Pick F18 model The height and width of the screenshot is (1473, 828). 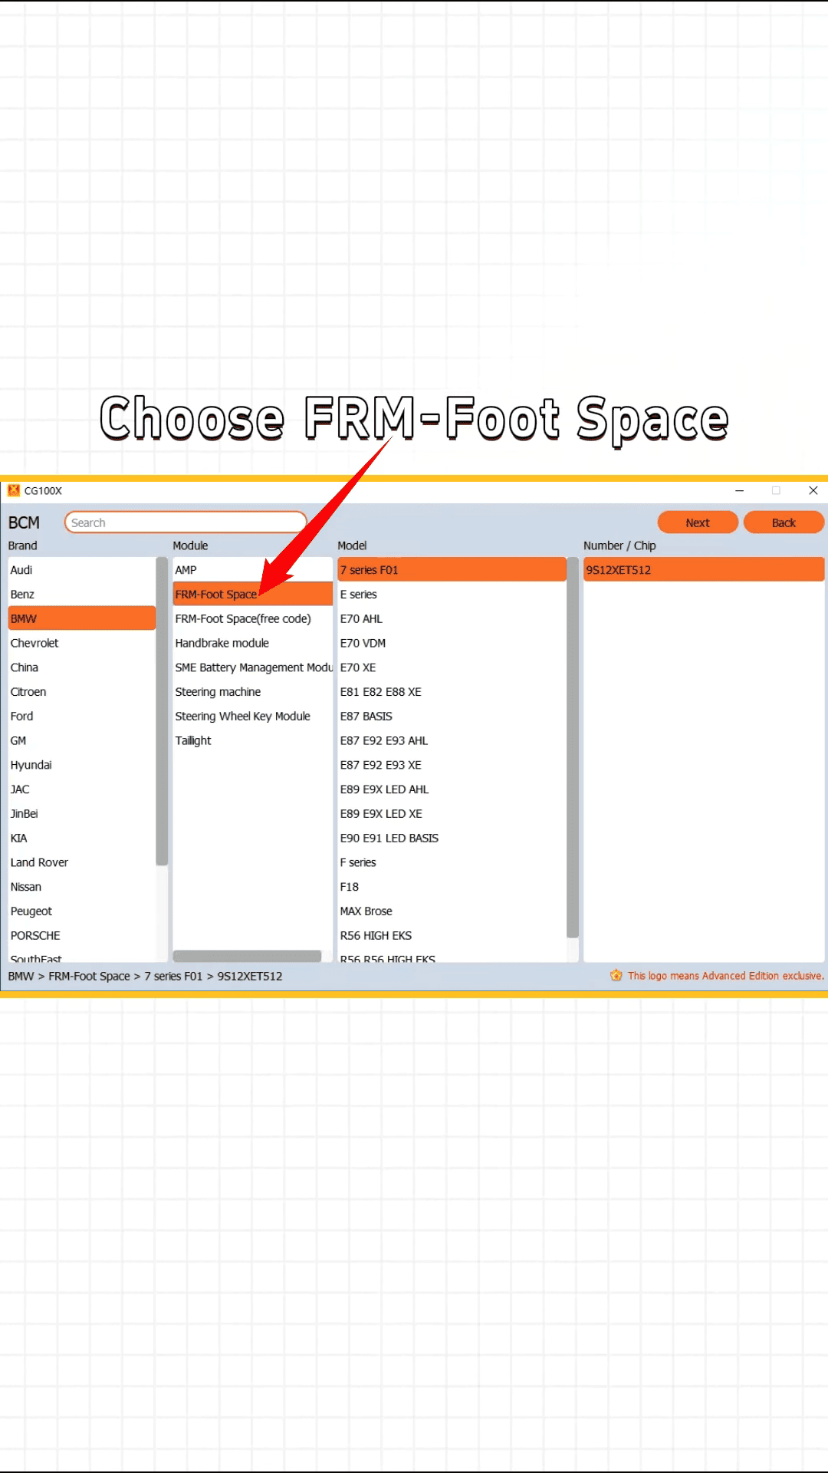[x=452, y=887]
